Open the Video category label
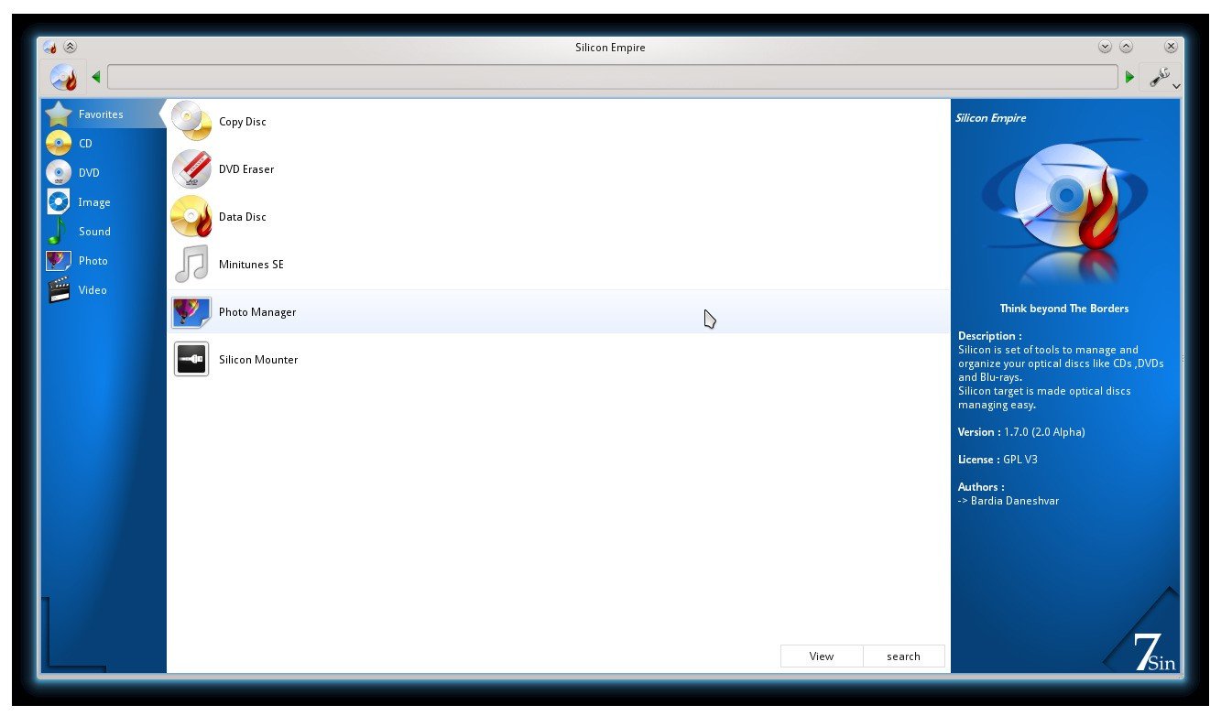Screen dimensions: 1221x716 coord(93,290)
